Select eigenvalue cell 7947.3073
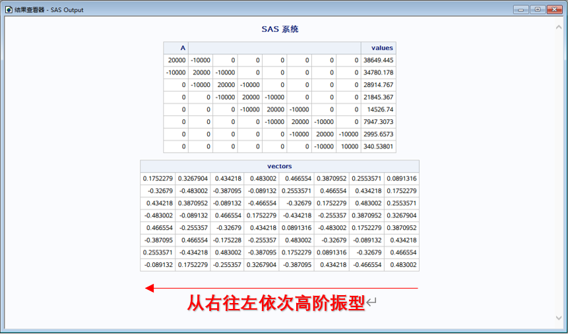Screen dimensions: 568x334 tap(378, 122)
